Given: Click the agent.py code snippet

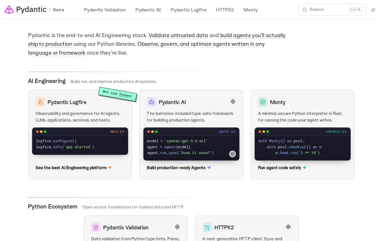Looking at the screenshot, I should click(x=191, y=144).
